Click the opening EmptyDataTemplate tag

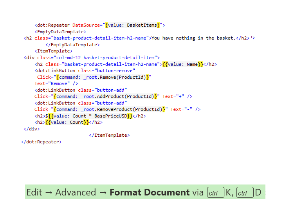tap(60, 32)
